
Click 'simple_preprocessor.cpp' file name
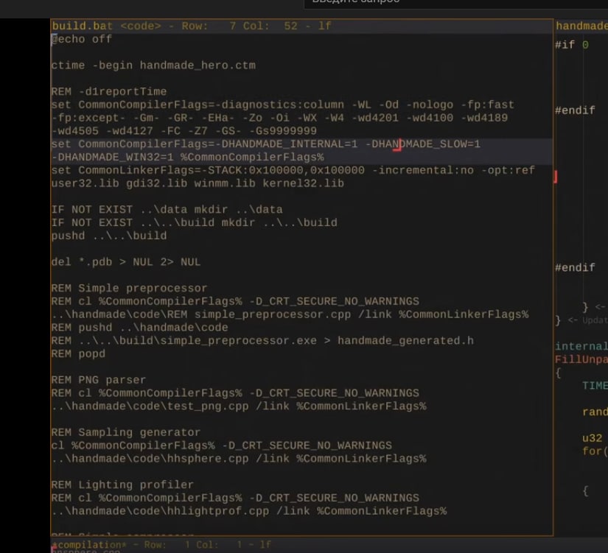coord(273,314)
